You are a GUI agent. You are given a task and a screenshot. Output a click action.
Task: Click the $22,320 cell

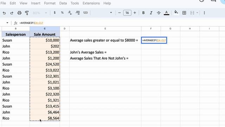pos(45,94)
